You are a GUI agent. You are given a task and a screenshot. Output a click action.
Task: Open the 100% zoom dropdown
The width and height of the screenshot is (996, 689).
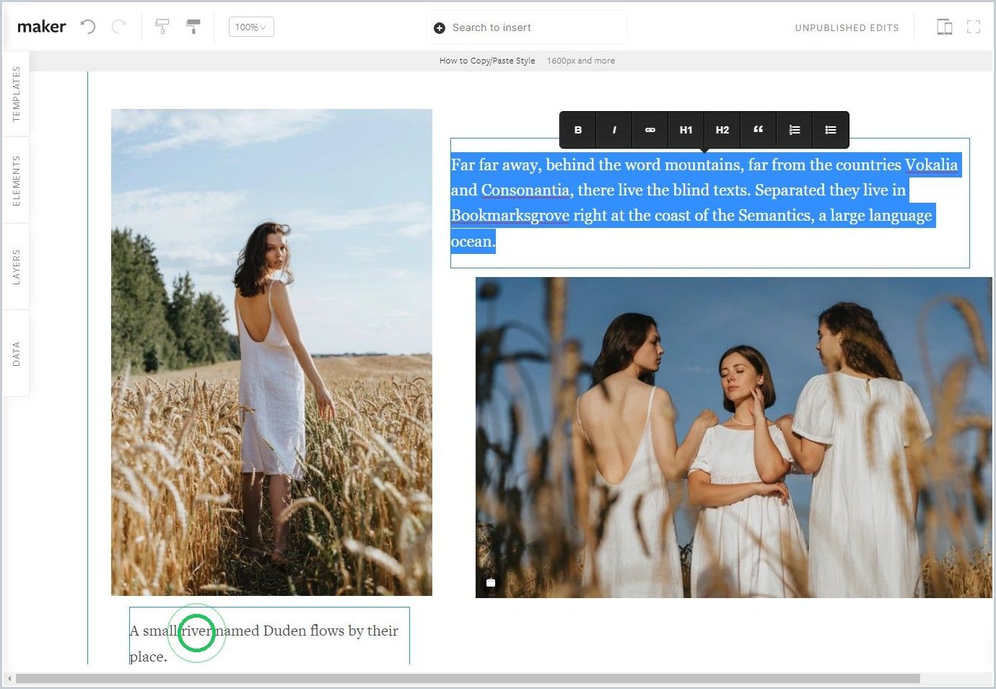coord(251,27)
